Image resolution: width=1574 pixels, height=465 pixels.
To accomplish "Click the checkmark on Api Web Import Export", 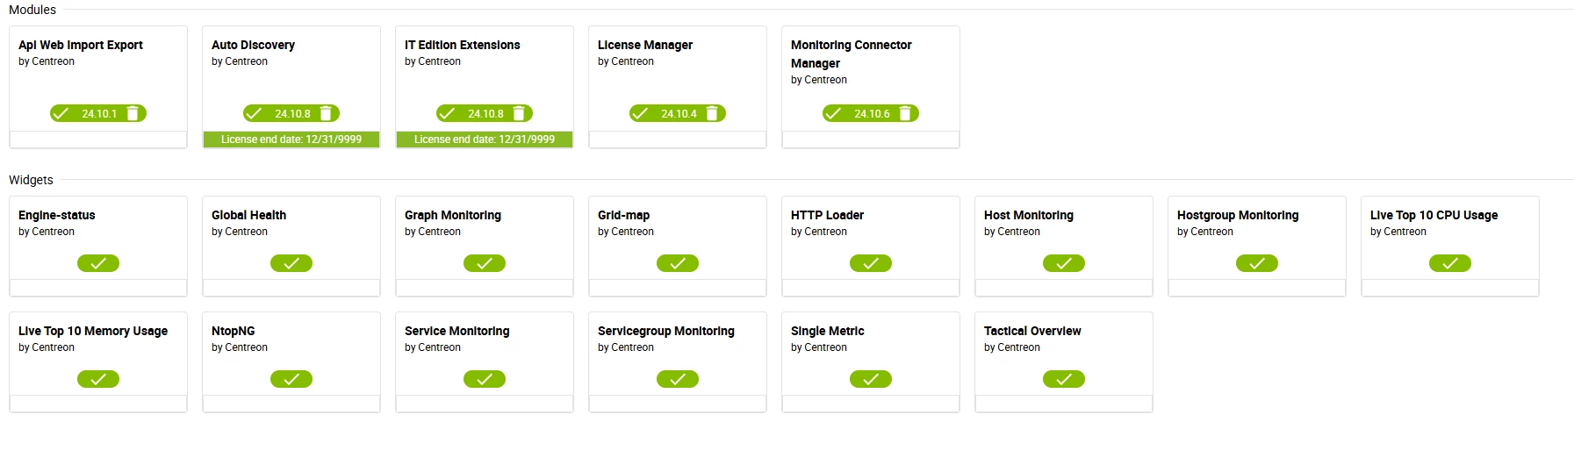I will point(61,113).
